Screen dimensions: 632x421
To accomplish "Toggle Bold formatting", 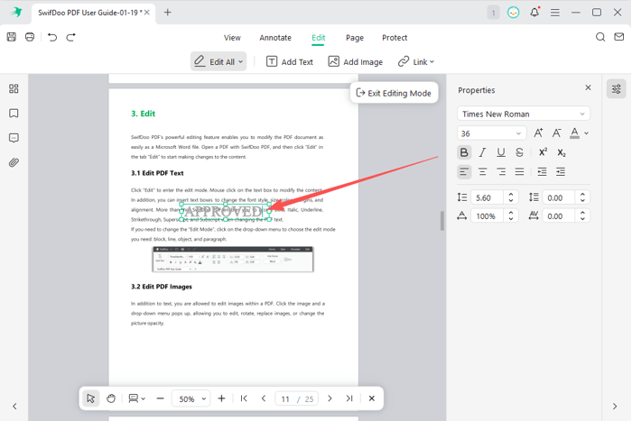I will pyautogui.click(x=464, y=152).
